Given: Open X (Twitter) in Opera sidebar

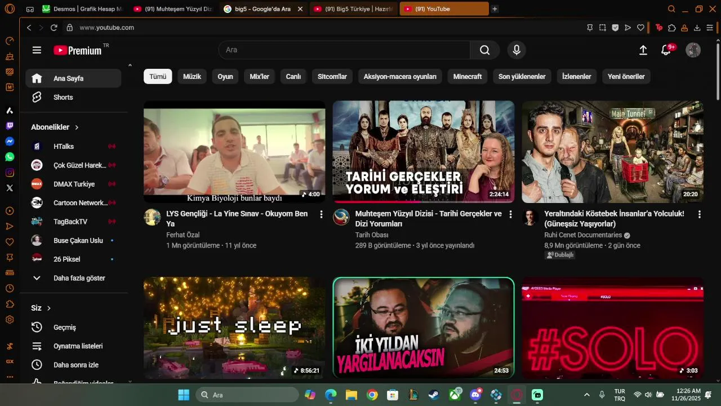Looking at the screenshot, I should (10, 188).
